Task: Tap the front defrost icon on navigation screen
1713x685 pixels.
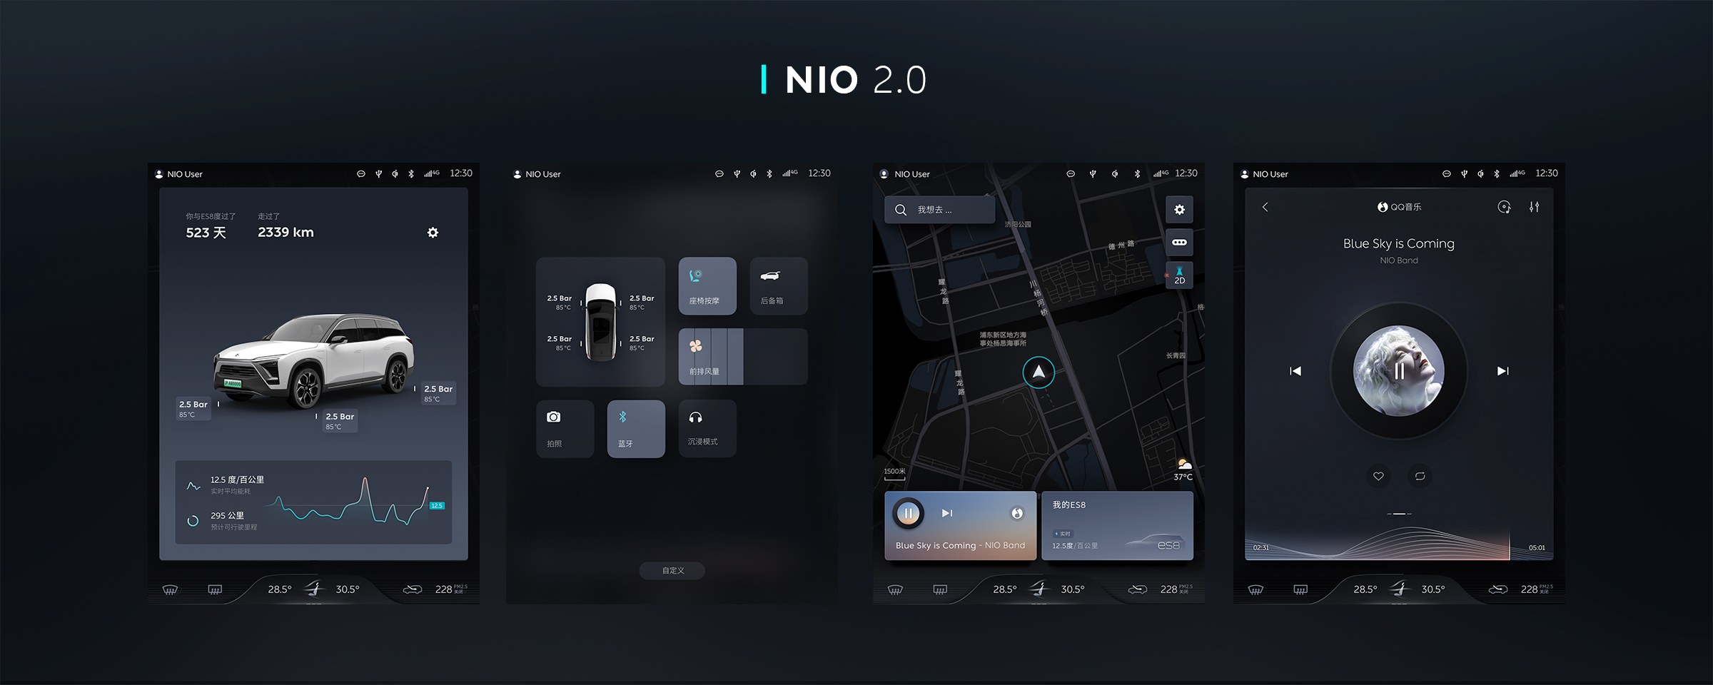Action: click(x=895, y=589)
